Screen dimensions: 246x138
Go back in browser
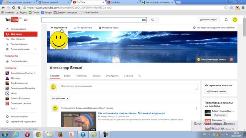tap(3, 8)
